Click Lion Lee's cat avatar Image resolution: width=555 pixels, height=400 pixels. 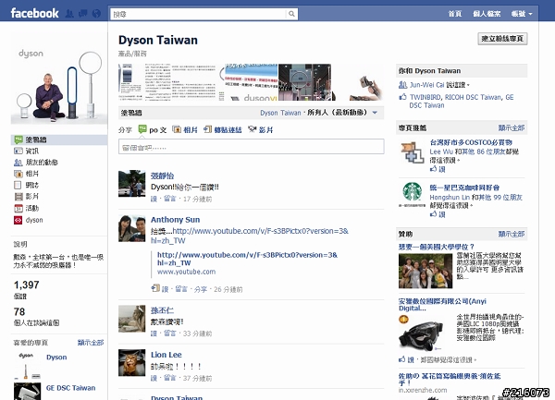pos(131,362)
